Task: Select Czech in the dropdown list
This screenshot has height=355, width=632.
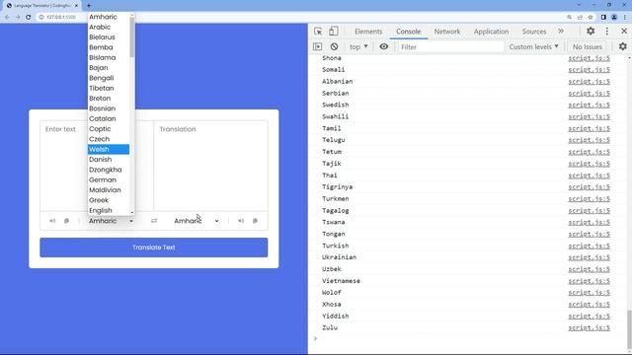Action: coord(109,139)
